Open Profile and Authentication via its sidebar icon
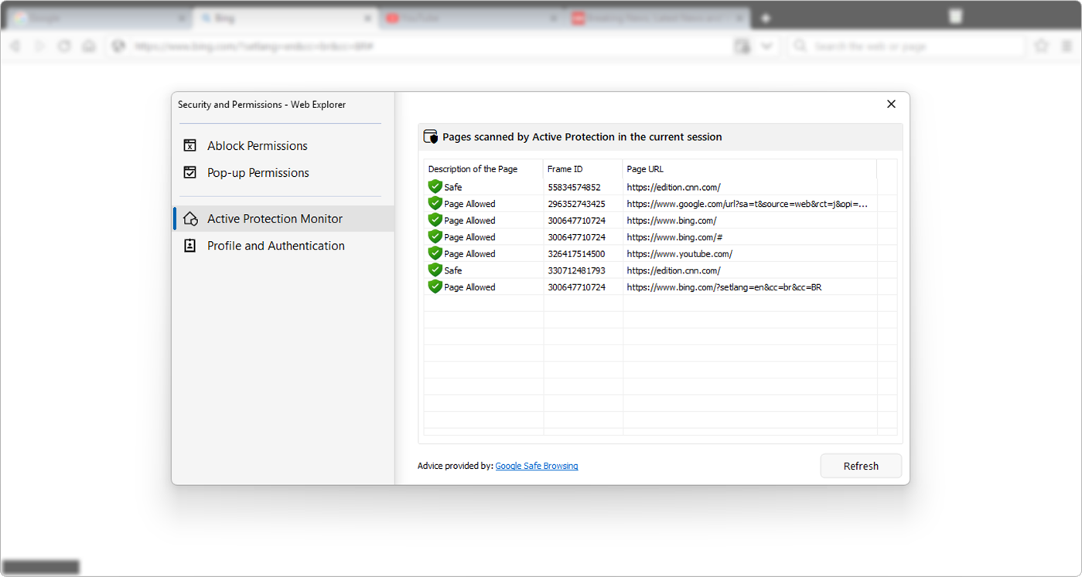This screenshot has width=1082, height=577. (x=189, y=246)
